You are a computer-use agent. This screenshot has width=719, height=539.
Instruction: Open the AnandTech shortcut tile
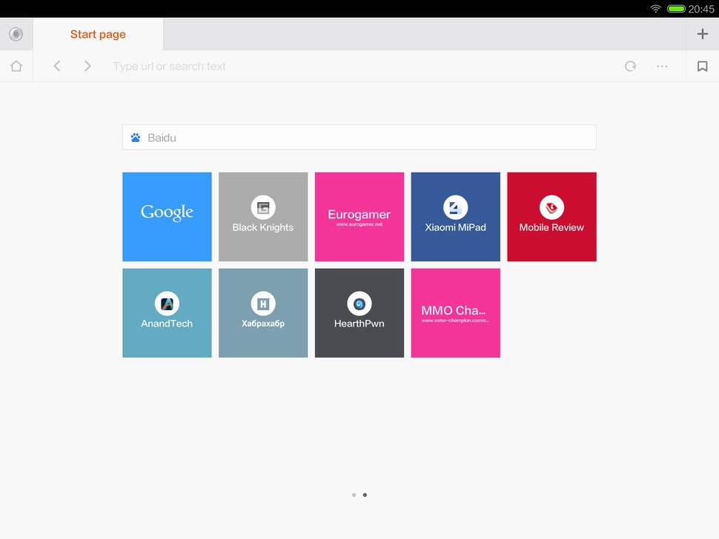pos(167,312)
